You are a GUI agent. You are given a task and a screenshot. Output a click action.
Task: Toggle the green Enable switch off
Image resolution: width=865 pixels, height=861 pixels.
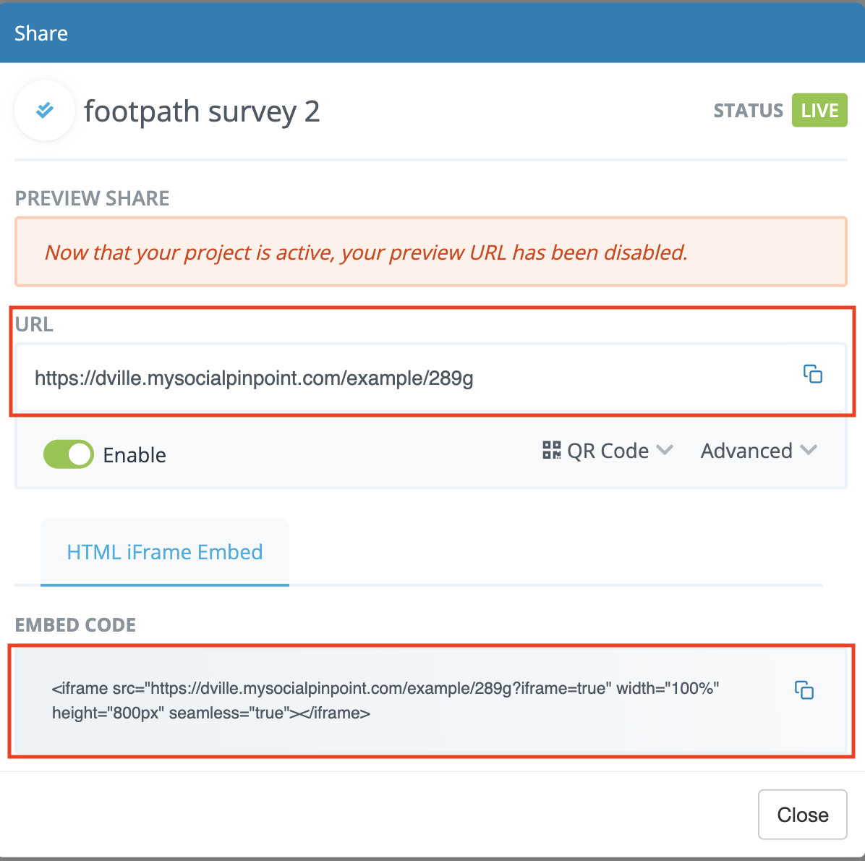[69, 454]
